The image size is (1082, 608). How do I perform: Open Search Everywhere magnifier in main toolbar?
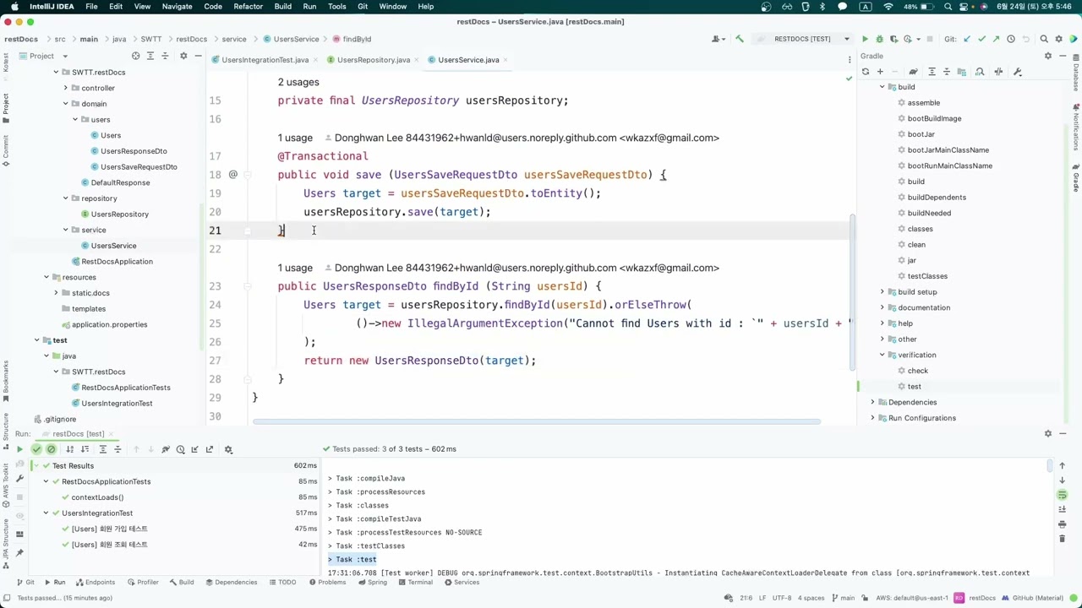coord(1044,39)
